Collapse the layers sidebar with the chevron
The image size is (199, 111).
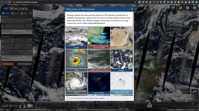(30, 13)
